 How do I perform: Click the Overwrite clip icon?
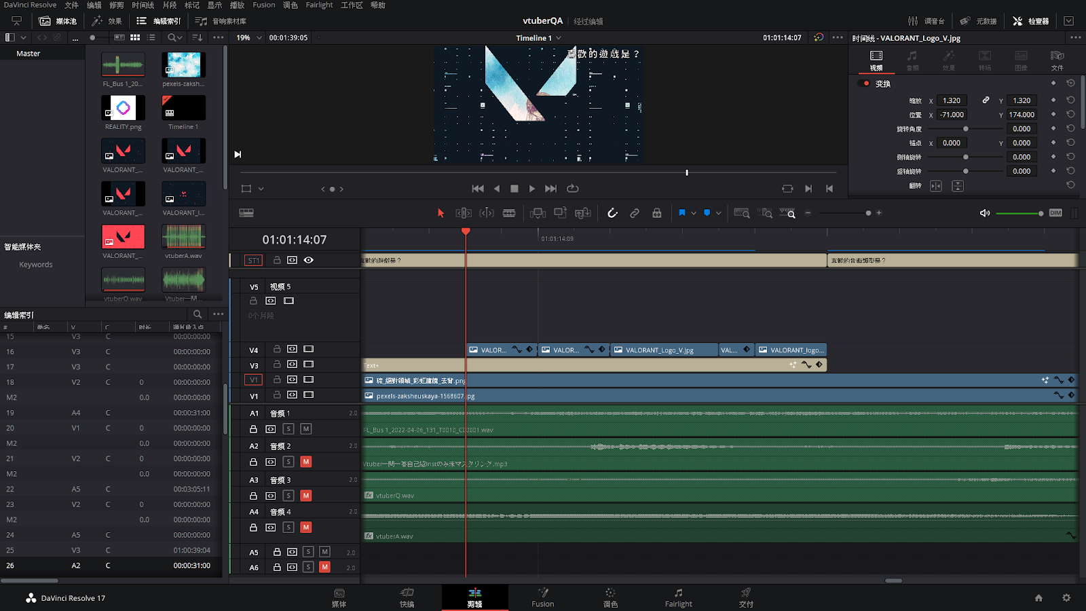point(560,213)
